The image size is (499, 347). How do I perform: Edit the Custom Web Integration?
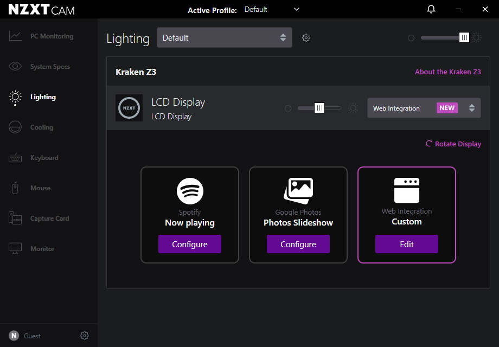click(407, 244)
